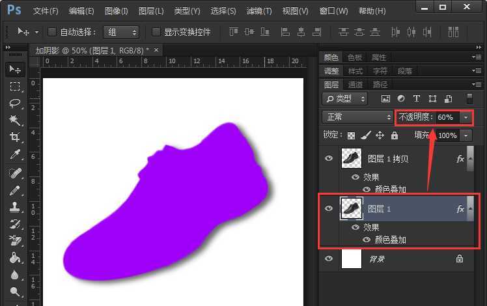The height and width of the screenshot is (306, 487).
Task: Select the Lasso tool in the toolbar
Action: point(14,104)
